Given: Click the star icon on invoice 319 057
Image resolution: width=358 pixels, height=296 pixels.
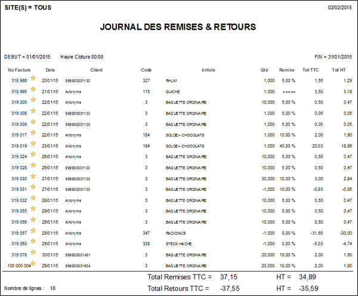Looking at the screenshot, I should click(33, 232).
